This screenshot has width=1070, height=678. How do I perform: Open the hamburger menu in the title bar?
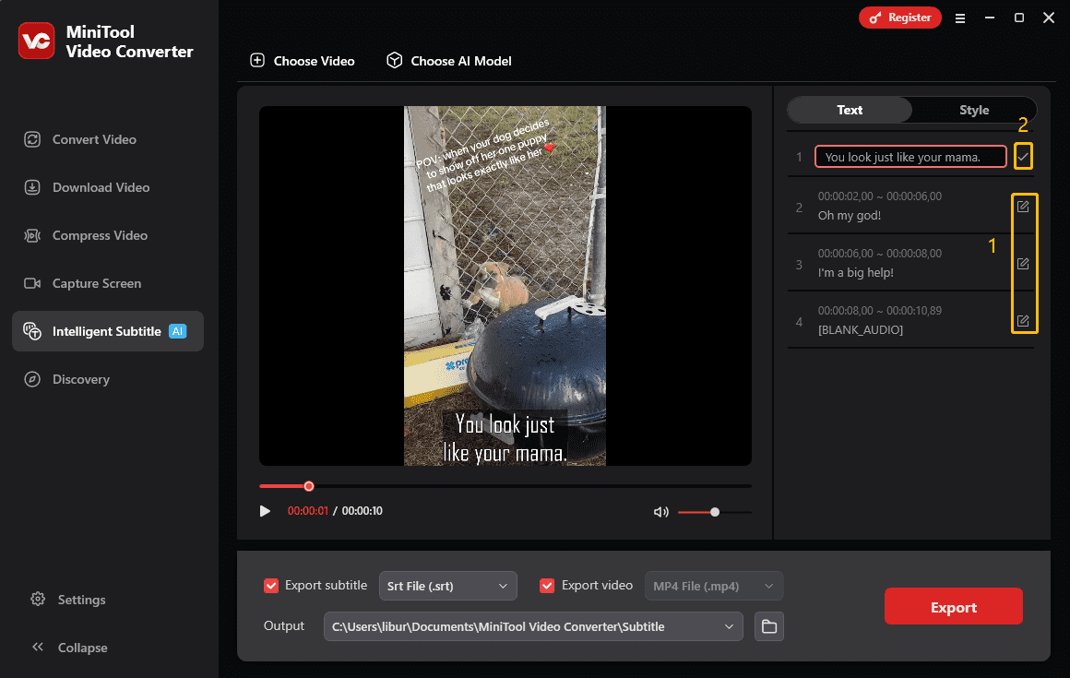pos(960,18)
